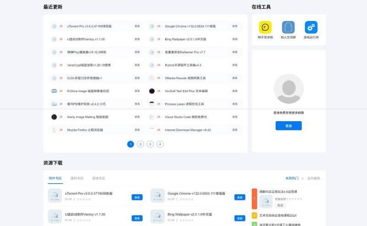Click icon beside Q-Dir row
This screenshot has width=367, height=226.
[x=54, y=78]
